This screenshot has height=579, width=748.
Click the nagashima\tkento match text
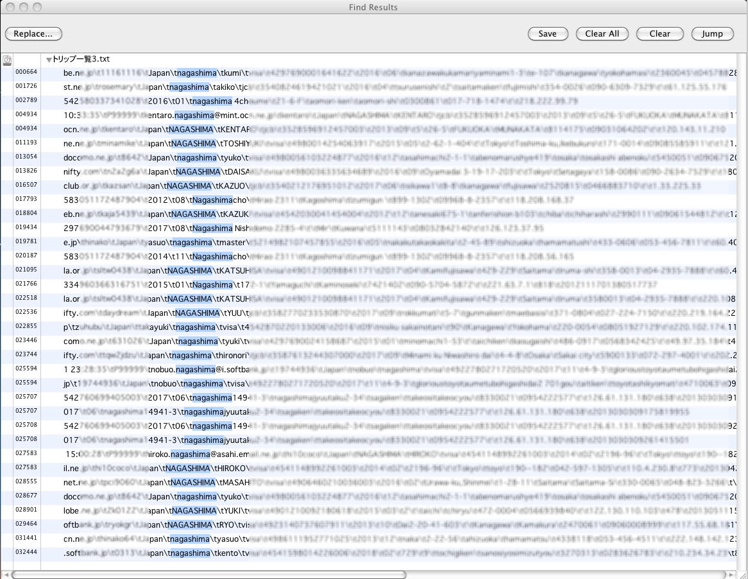[x=203, y=553]
